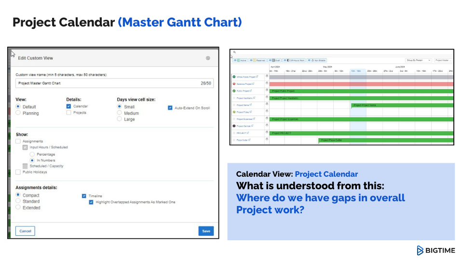Select Medium days view cell size
This screenshot has width=463, height=260.
(x=119, y=113)
